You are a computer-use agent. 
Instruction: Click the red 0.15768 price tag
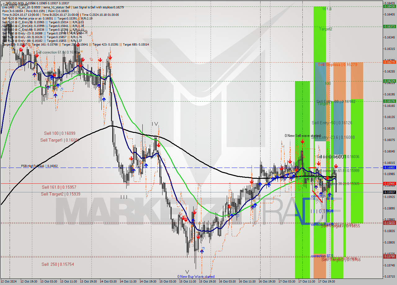tap(389, 256)
